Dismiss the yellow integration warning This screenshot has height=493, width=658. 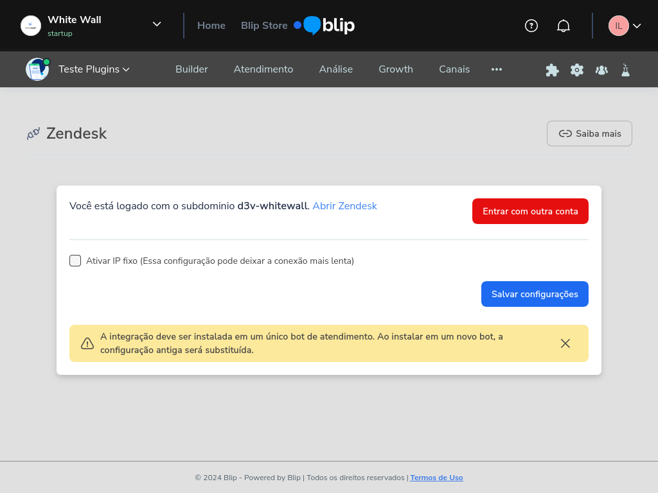[x=565, y=343]
